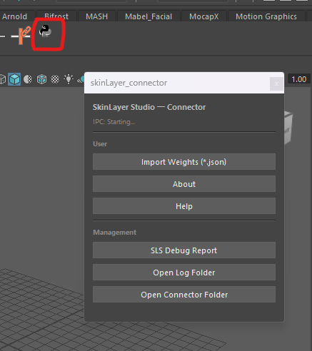Image resolution: width=312 pixels, height=351 pixels.
Task: Open the Bifrost shelf tab
Action: point(56,16)
